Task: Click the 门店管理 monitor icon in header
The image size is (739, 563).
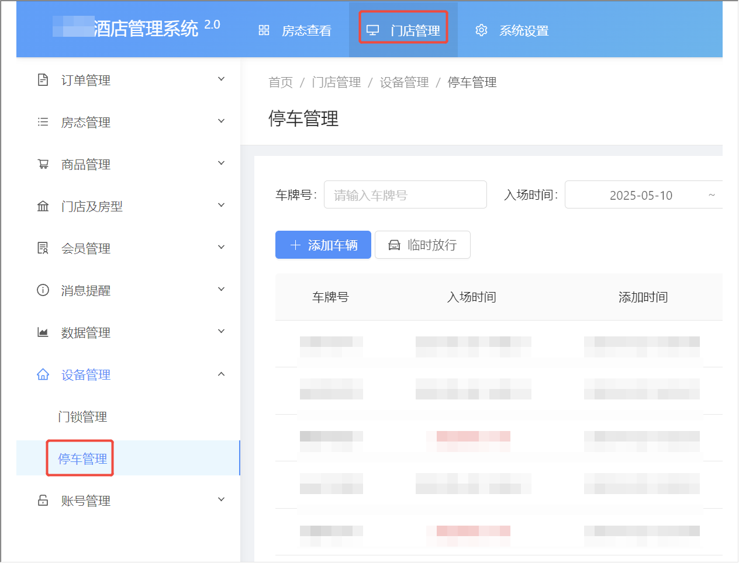Action: (x=372, y=30)
